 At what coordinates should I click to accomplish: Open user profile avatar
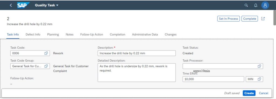[265, 5]
